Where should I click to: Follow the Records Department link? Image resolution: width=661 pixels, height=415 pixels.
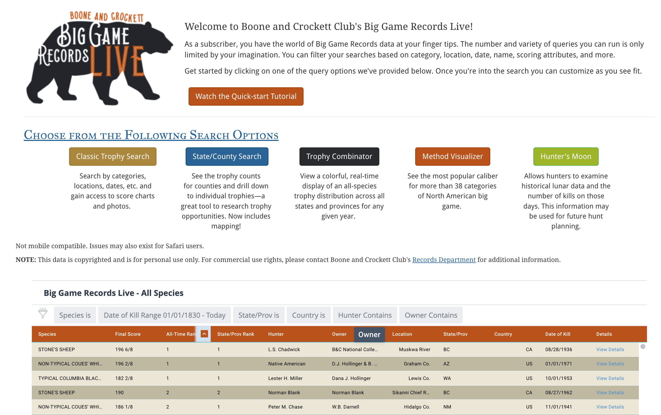pyautogui.click(x=444, y=260)
